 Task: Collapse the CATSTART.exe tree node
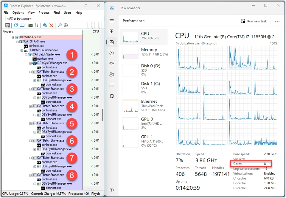click(x=17, y=42)
